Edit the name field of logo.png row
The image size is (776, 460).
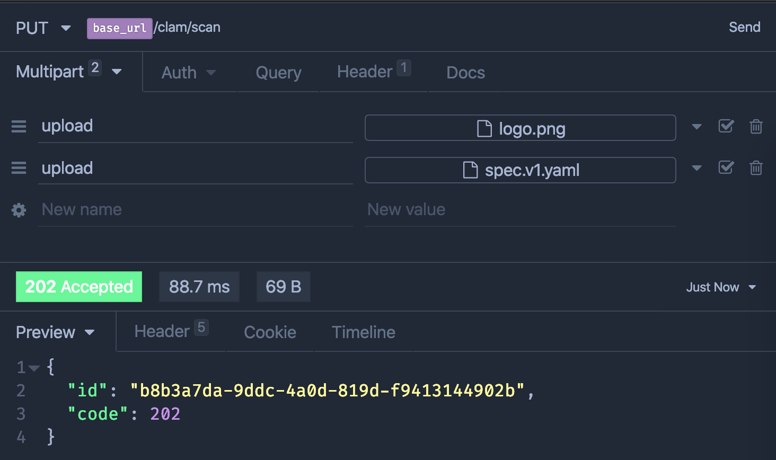point(196,127)
